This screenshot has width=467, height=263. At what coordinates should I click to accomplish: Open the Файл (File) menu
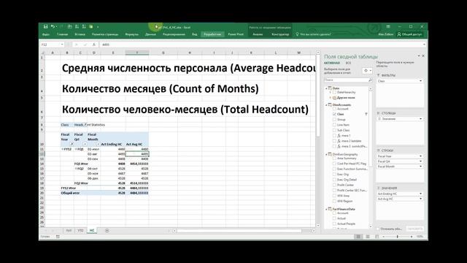[46, 34]
